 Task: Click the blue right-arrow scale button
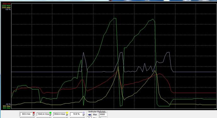click(90, 115)
